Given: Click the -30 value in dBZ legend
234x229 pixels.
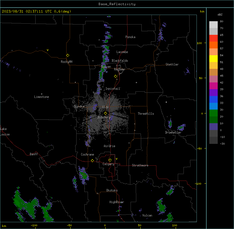Looking at the screenshot, I should (222, 144).
